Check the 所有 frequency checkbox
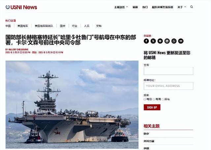This screenshot has height=150, width=211. [x=163, y=99]
